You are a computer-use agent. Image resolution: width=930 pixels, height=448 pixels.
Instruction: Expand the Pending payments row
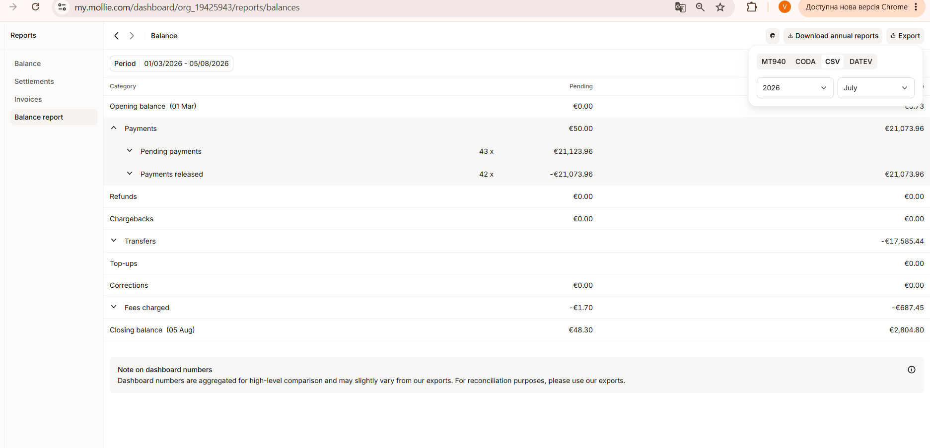point(130,151)
